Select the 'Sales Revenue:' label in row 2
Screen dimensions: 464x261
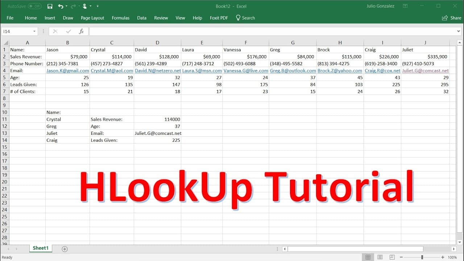[27, 57]
